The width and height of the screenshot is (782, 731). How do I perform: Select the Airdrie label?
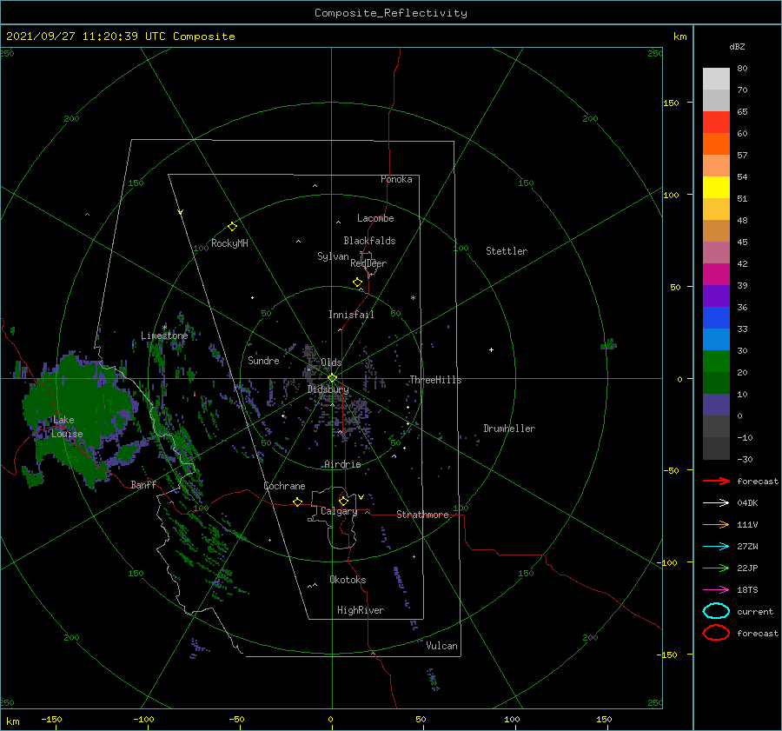click(x=342, y=464)
